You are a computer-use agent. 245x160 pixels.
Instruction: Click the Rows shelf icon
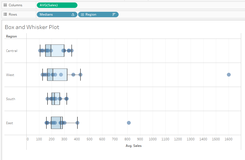coord(5,14)
